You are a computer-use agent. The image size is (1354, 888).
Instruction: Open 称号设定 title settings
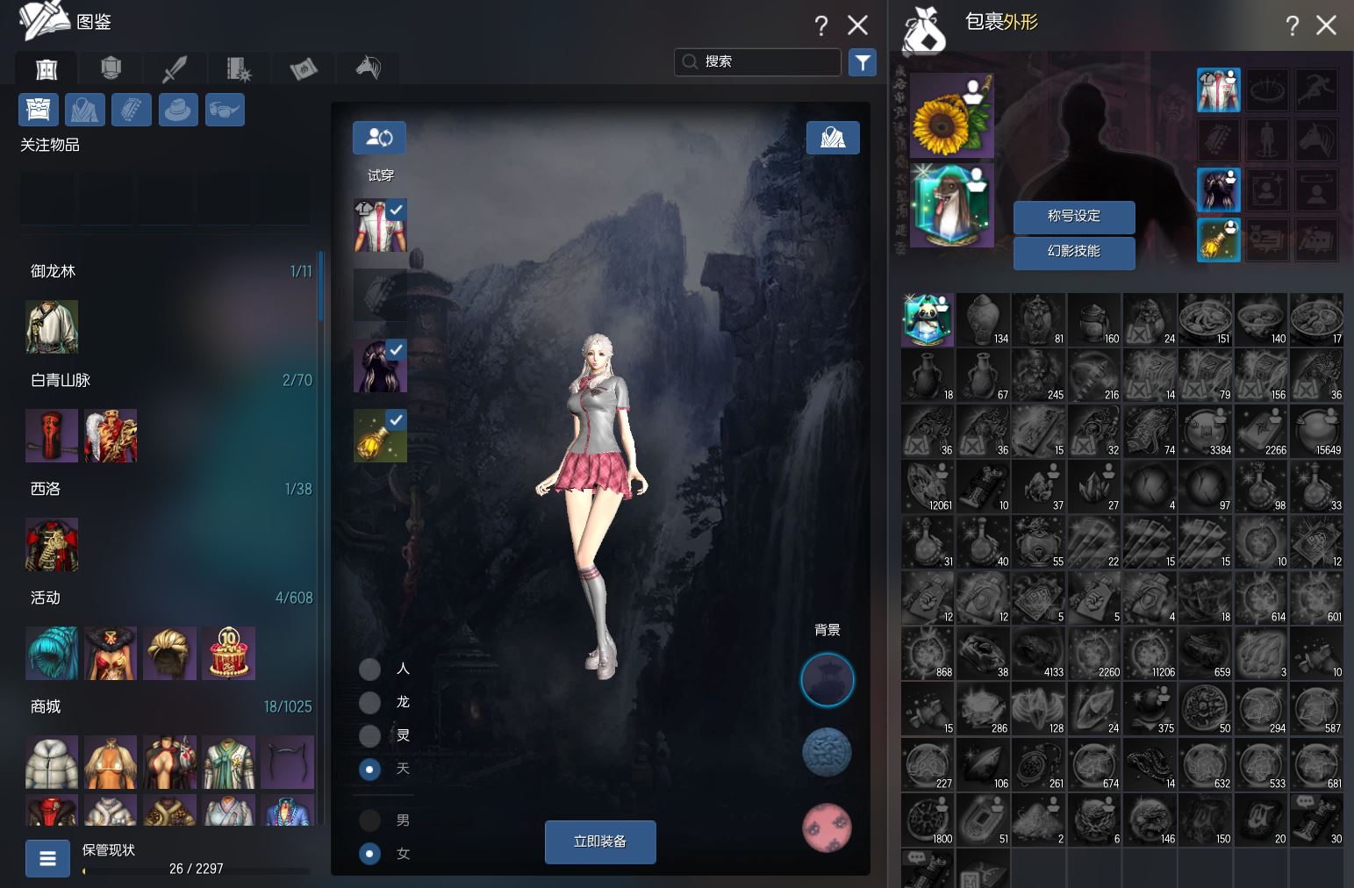click(x=1073, y=216)
